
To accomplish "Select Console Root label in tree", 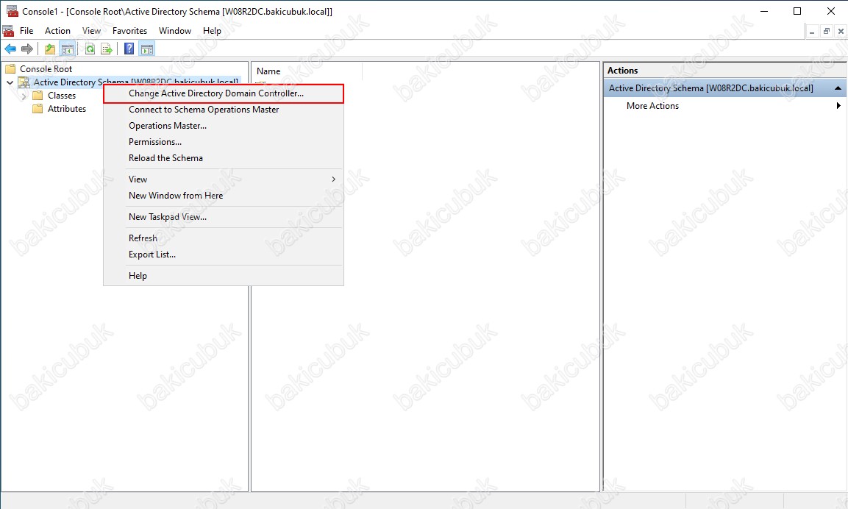I will (46, 68).
